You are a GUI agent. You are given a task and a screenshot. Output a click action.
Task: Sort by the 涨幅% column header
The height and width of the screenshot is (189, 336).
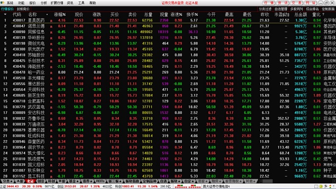pos(60,14)
